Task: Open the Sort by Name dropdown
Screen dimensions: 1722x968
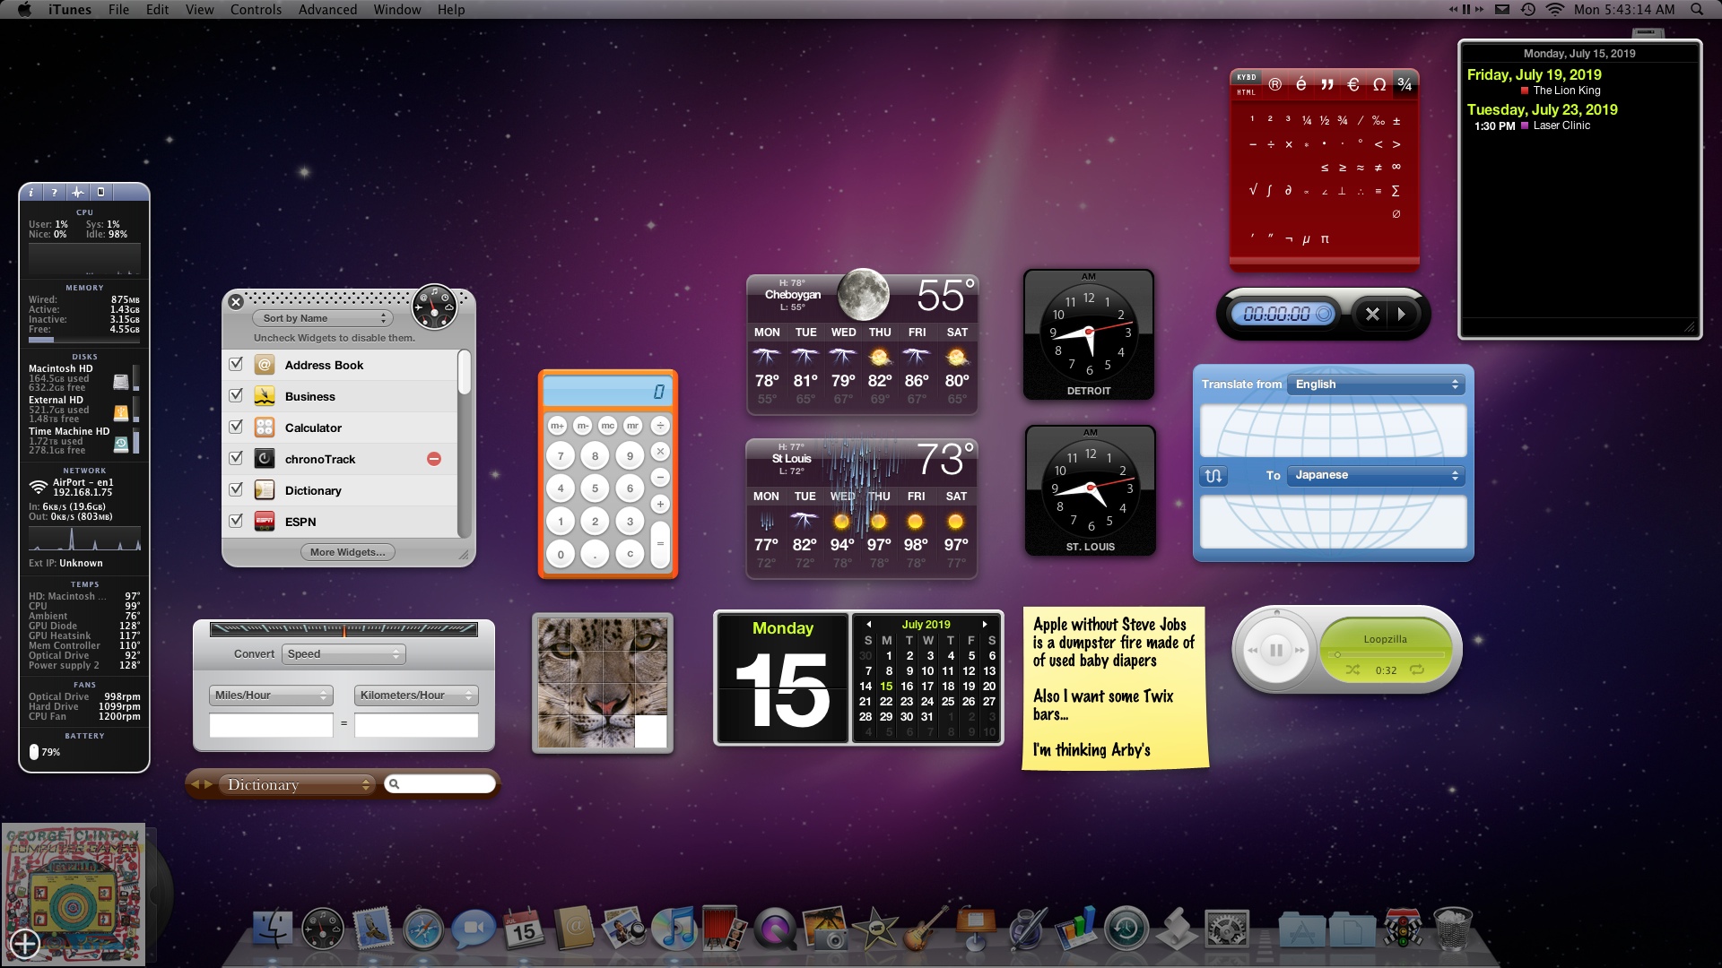Action: point(325,318)
